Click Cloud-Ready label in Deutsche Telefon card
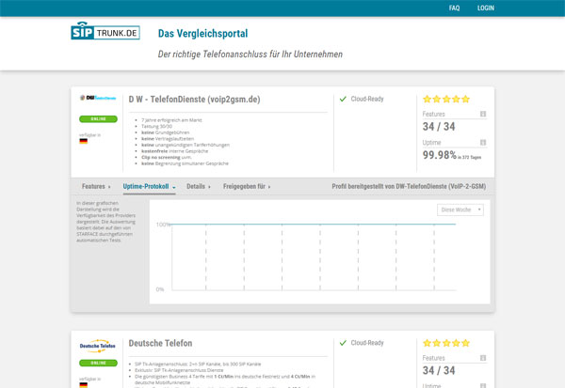 pos(367,343)
